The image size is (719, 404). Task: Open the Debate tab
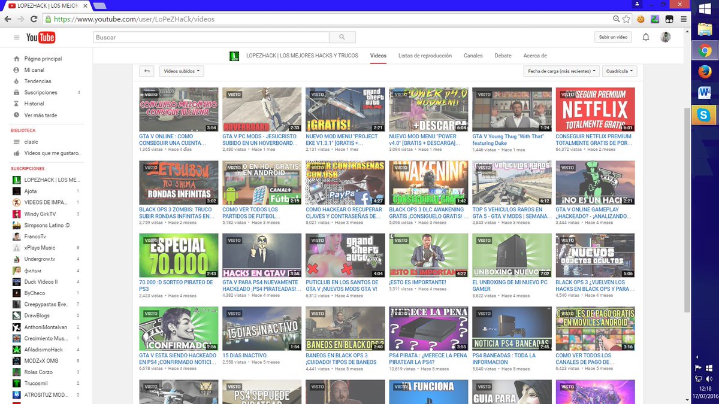tap(503, 56)
